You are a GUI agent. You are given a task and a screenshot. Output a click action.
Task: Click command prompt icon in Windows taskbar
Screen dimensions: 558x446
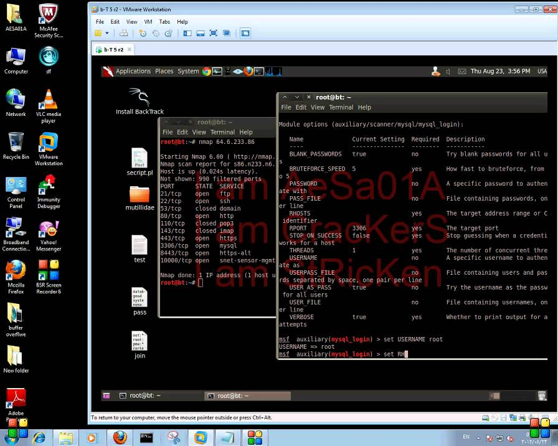coord(146,437)
